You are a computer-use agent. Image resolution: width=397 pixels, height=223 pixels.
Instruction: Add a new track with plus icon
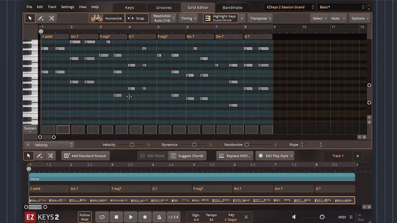click(357, 156)
